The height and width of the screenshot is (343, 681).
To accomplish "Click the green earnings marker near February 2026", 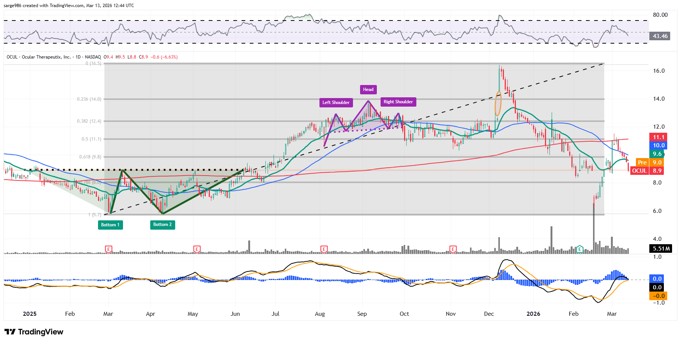I will click(x=579, y=249).
